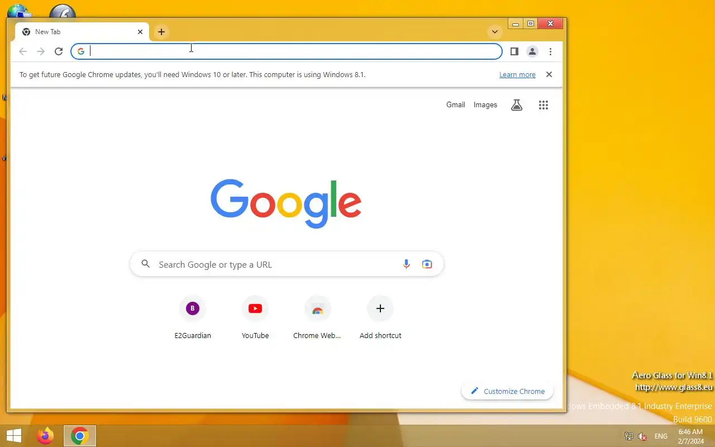The image size is (715, 447).
Task: Open the taskbar clock showing 6:46 AM
Action: [x=690, y=436]
